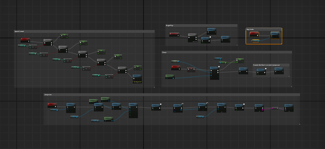Select the large multi-pin blue node in Chase
Viewport: 325px width, 149px height.
[214, 73]
